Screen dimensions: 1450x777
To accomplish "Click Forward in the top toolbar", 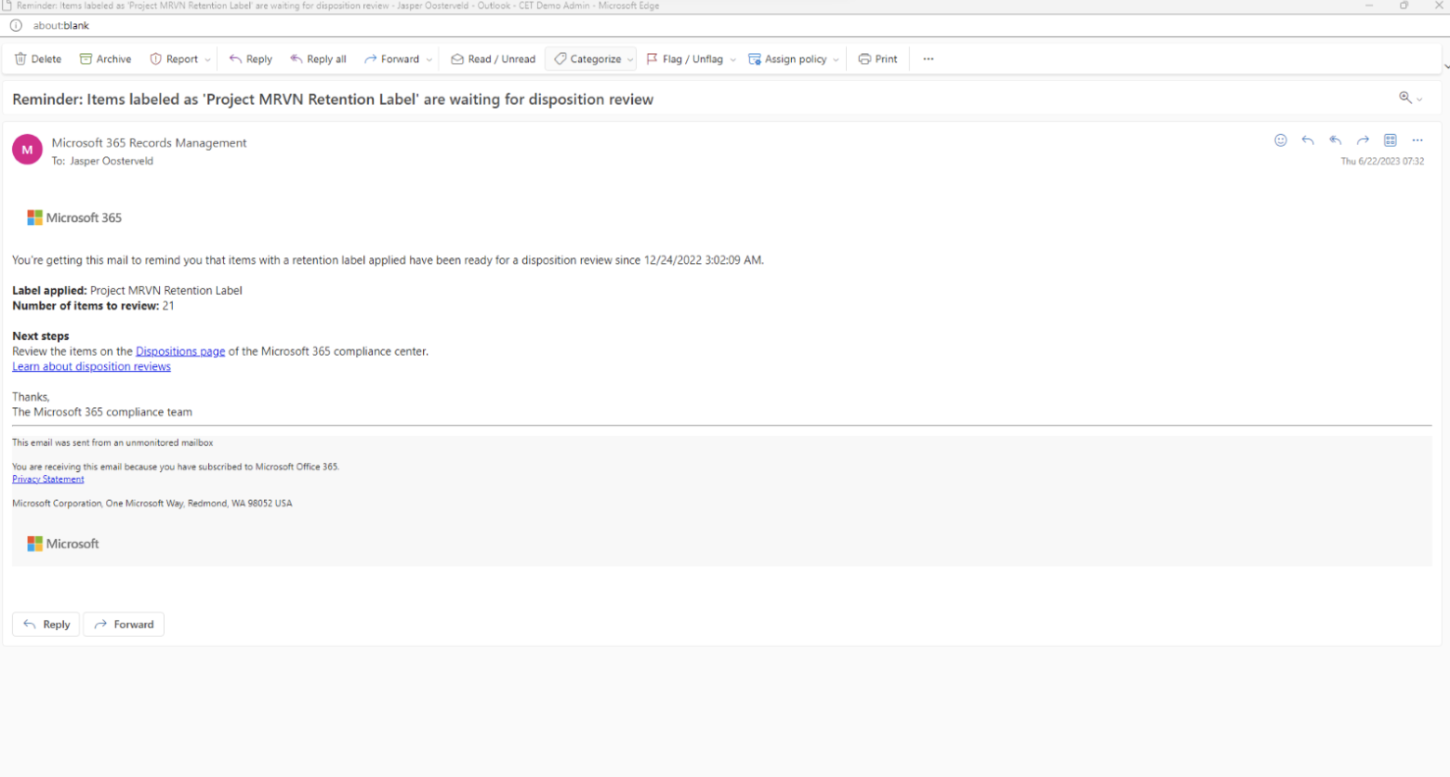I will (x=391, y=59).
